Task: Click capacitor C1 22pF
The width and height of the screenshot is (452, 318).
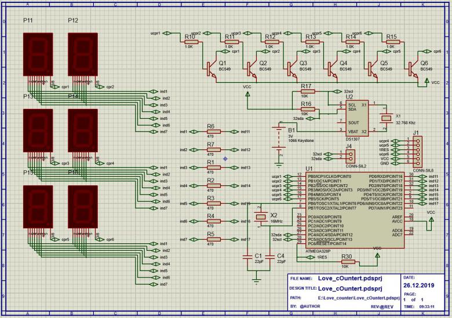Action: coord(247,257)
